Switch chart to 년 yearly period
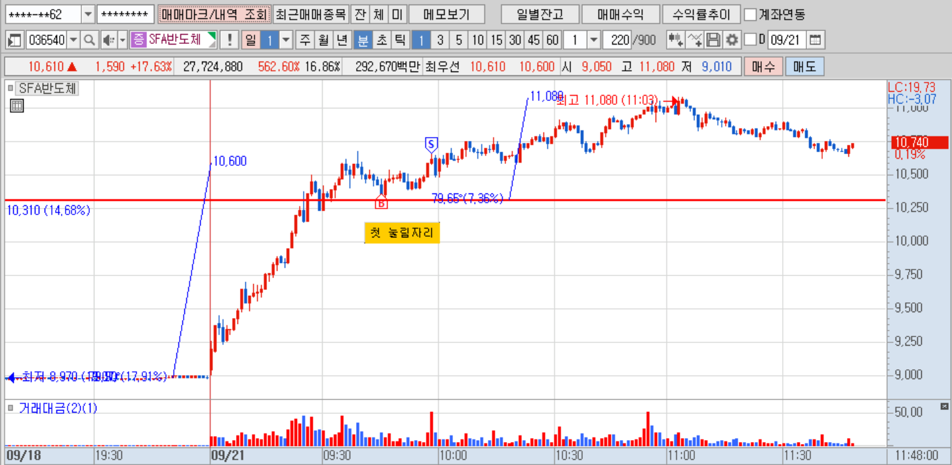 [342, 40]
